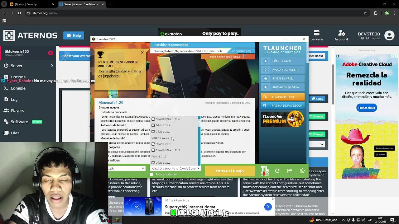Open the browser apps grid icon
This screenshot has width=399, height=224.
4,21
